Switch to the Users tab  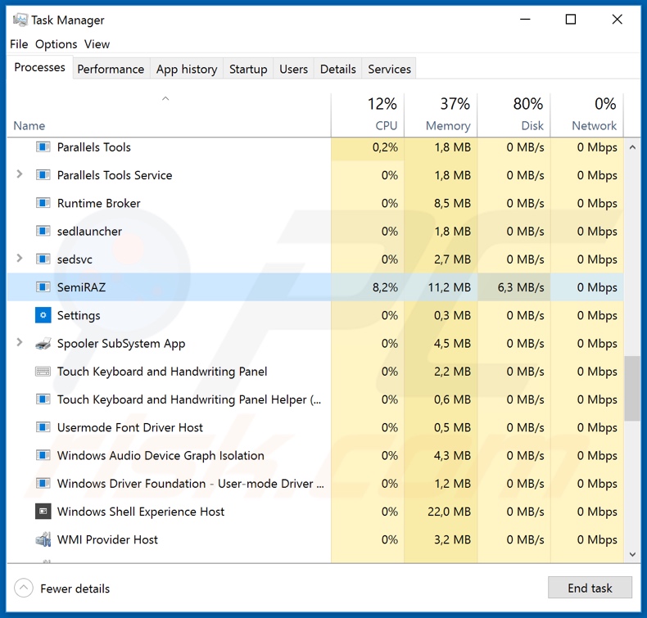coord(293,69)
